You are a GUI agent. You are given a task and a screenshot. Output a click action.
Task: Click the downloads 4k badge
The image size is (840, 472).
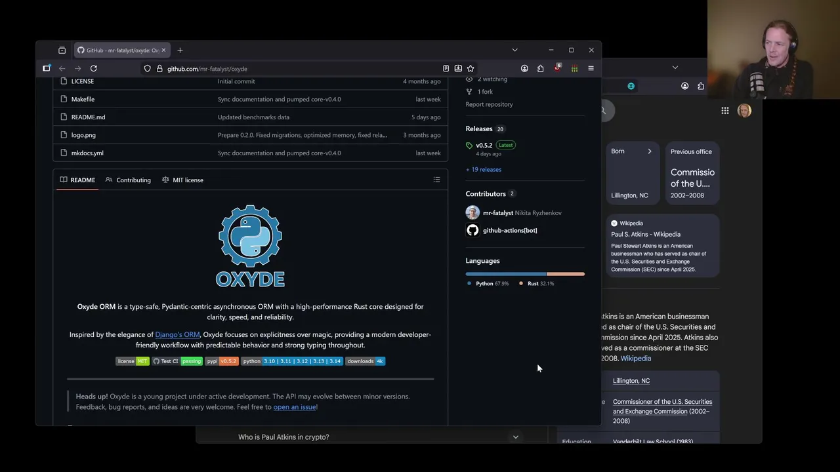click(366, 361)
